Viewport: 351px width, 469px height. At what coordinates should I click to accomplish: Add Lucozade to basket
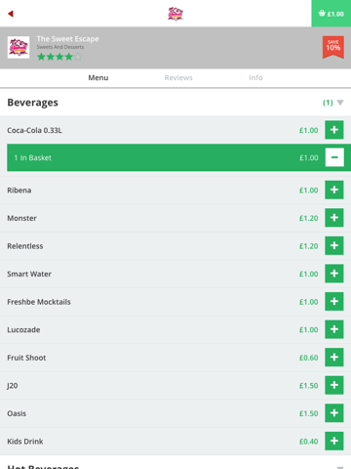click(x=334, y=329)
